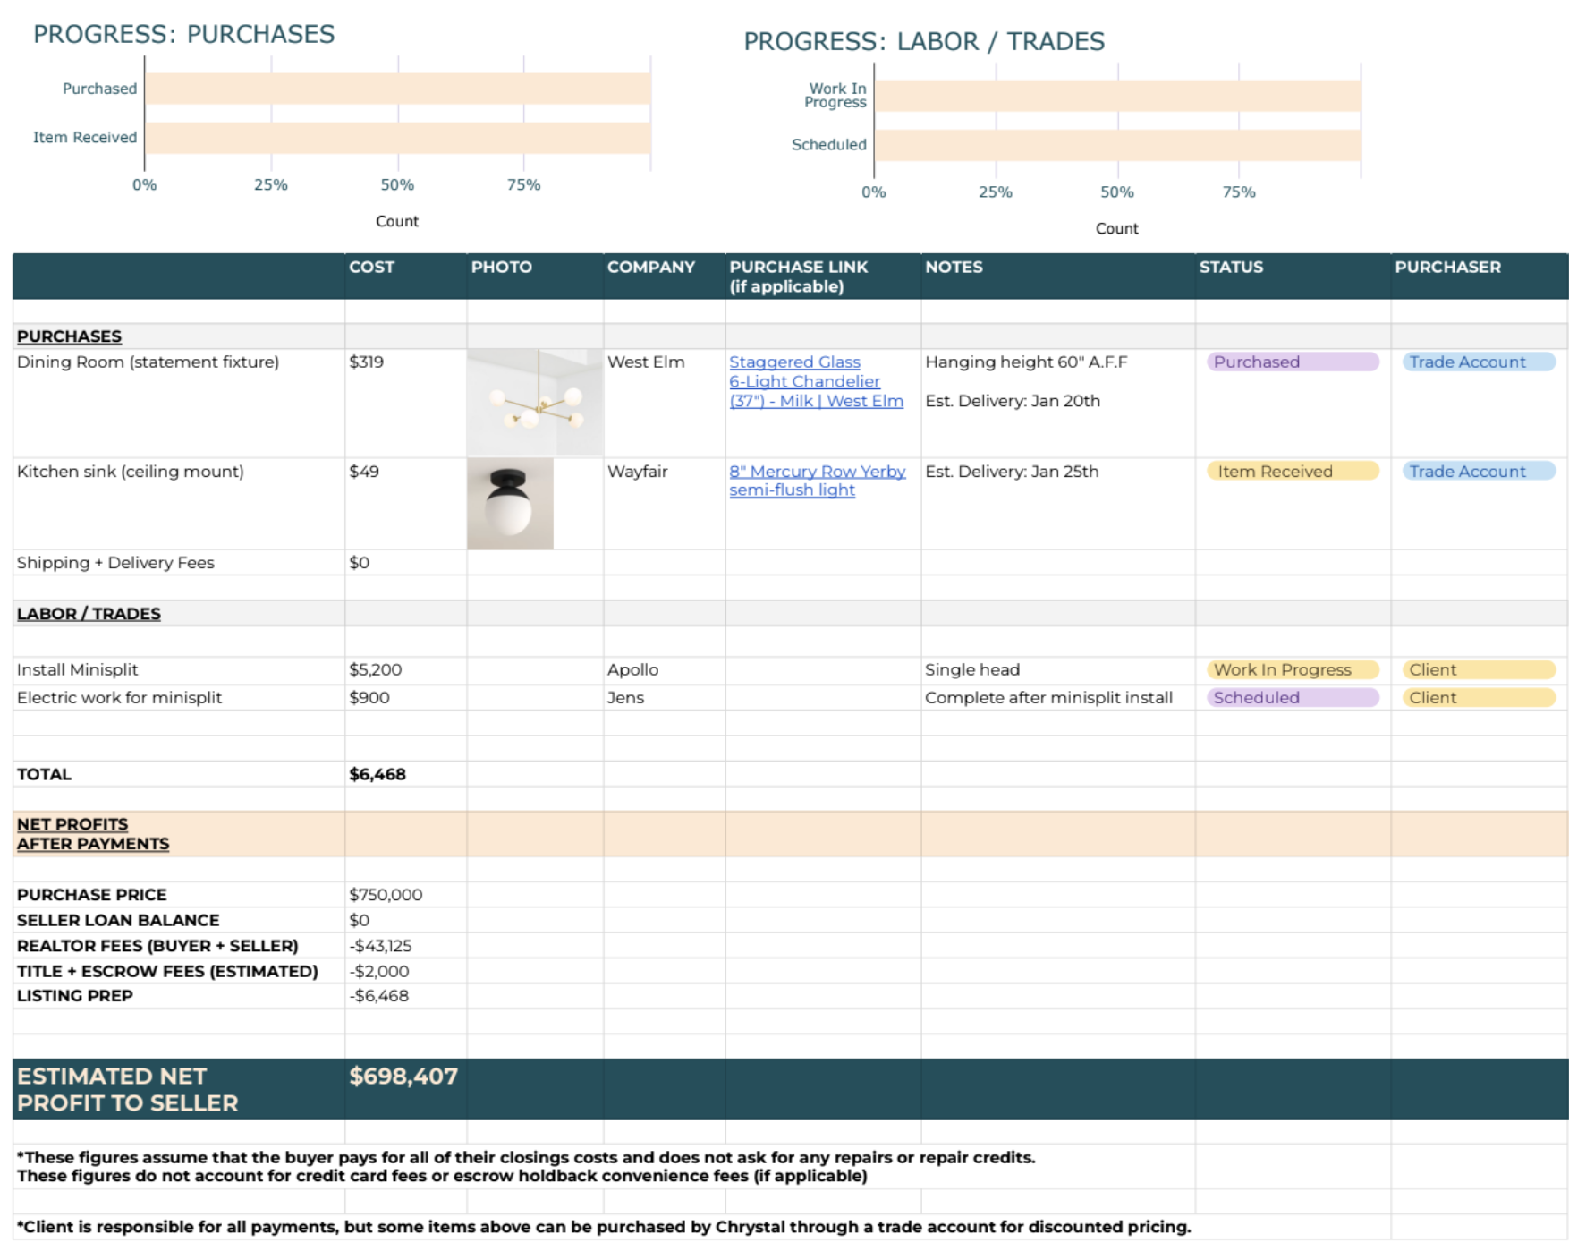Click the semi-flush light photo thumbnail

510,504
